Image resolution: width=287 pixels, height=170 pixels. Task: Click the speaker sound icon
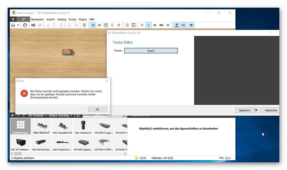tap(191, 25)
